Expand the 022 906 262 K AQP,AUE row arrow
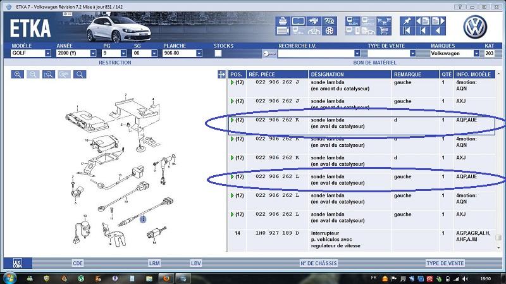The height and width of the screenshot is (284, 506). pyautogui.click(x=232, y=120)
